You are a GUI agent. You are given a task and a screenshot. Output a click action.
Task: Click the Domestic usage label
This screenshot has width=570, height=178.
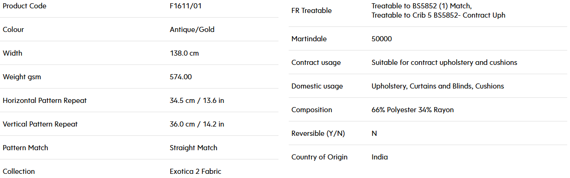(x=317, y=86)
